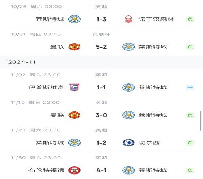Click Leicester City crest in 10/26 match

click(74, 19)
